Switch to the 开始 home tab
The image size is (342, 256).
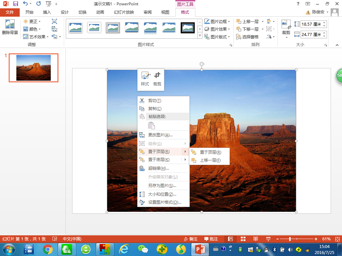pyautogui.click(x=29, y=12)
